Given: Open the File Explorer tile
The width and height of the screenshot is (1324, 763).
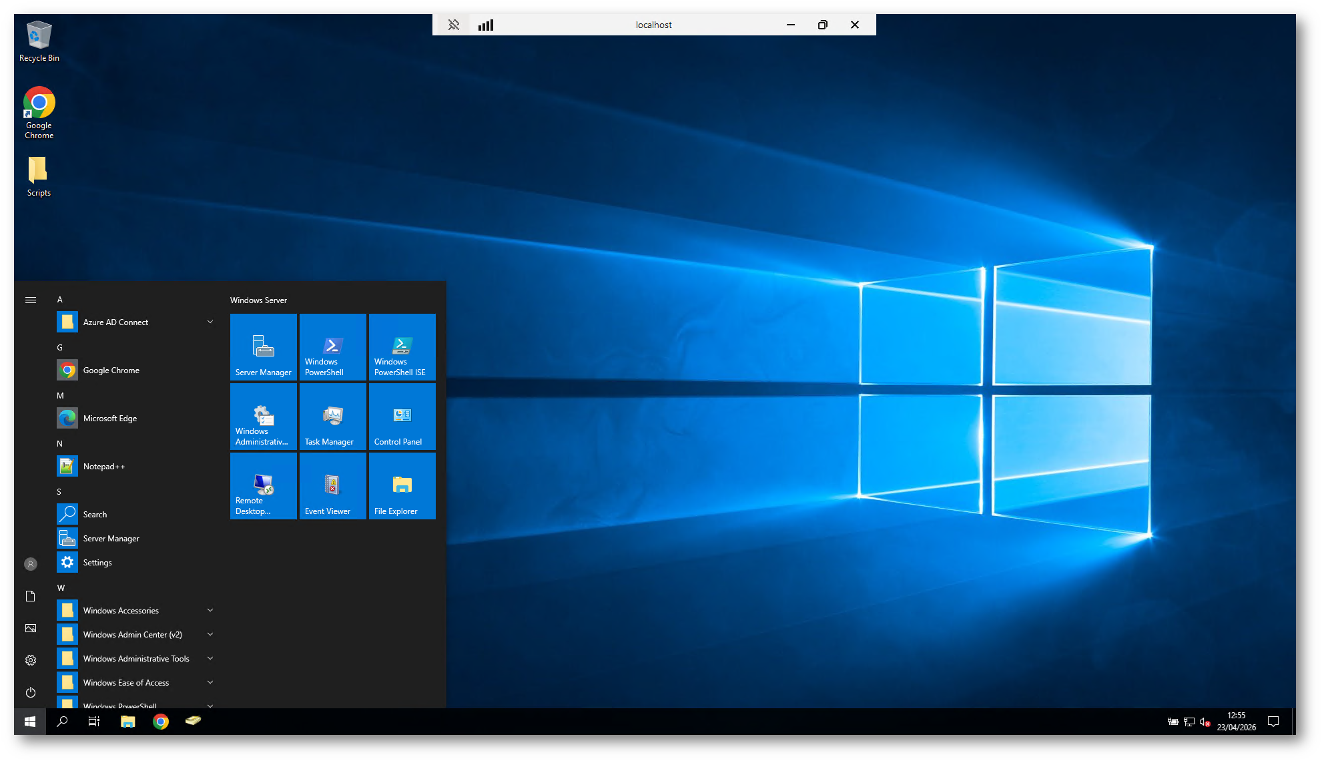Looking at the screenshot, I should click(x=402, y=486).
